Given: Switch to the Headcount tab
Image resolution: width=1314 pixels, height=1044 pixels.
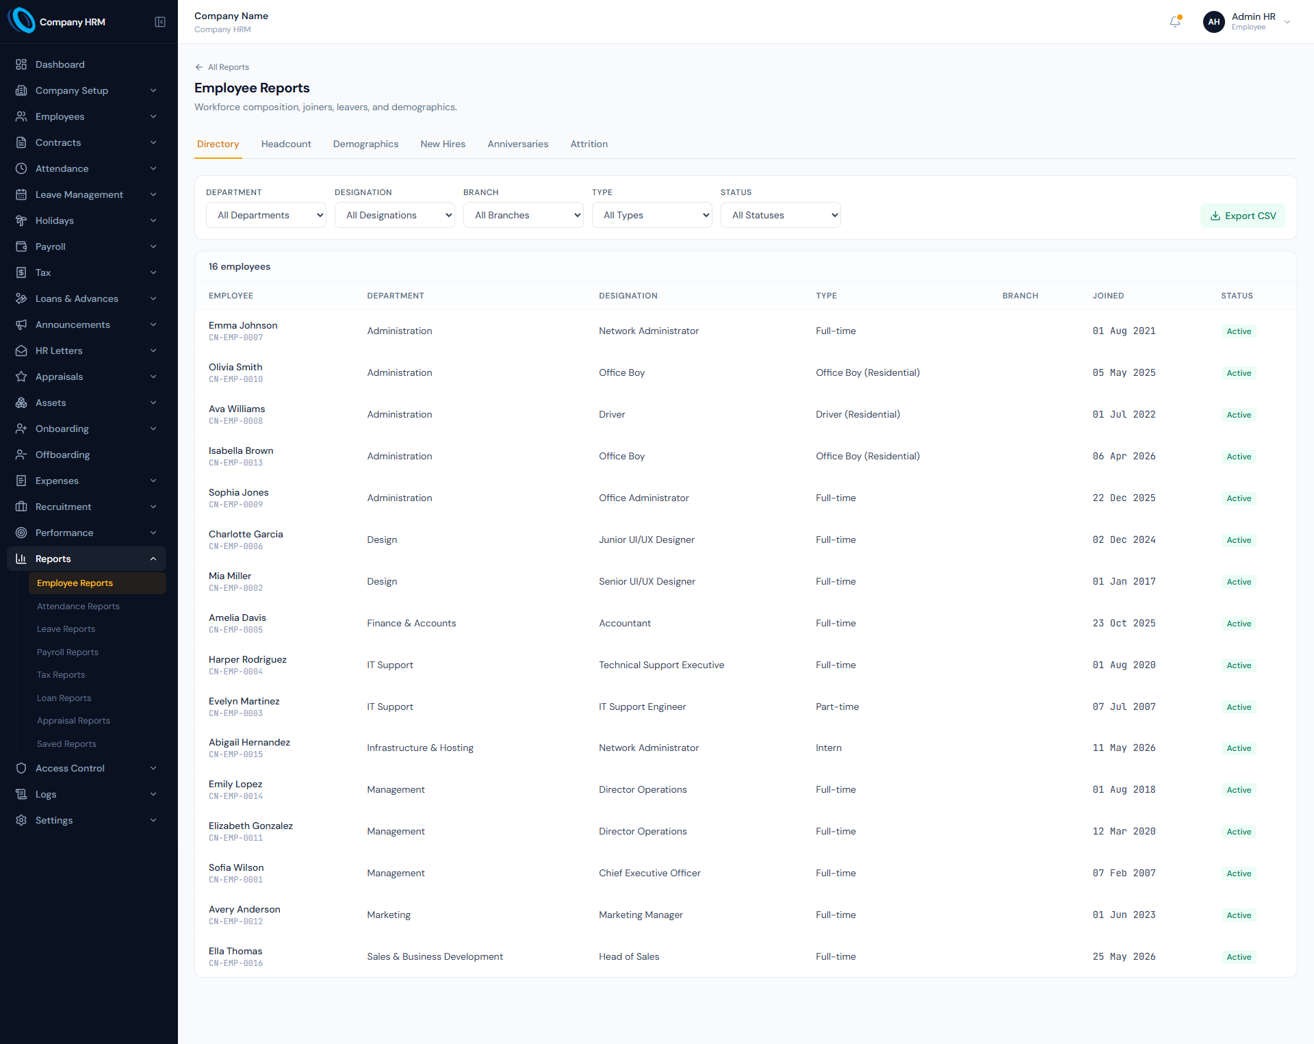Looking at the screenshot, I should pos(286,144).
